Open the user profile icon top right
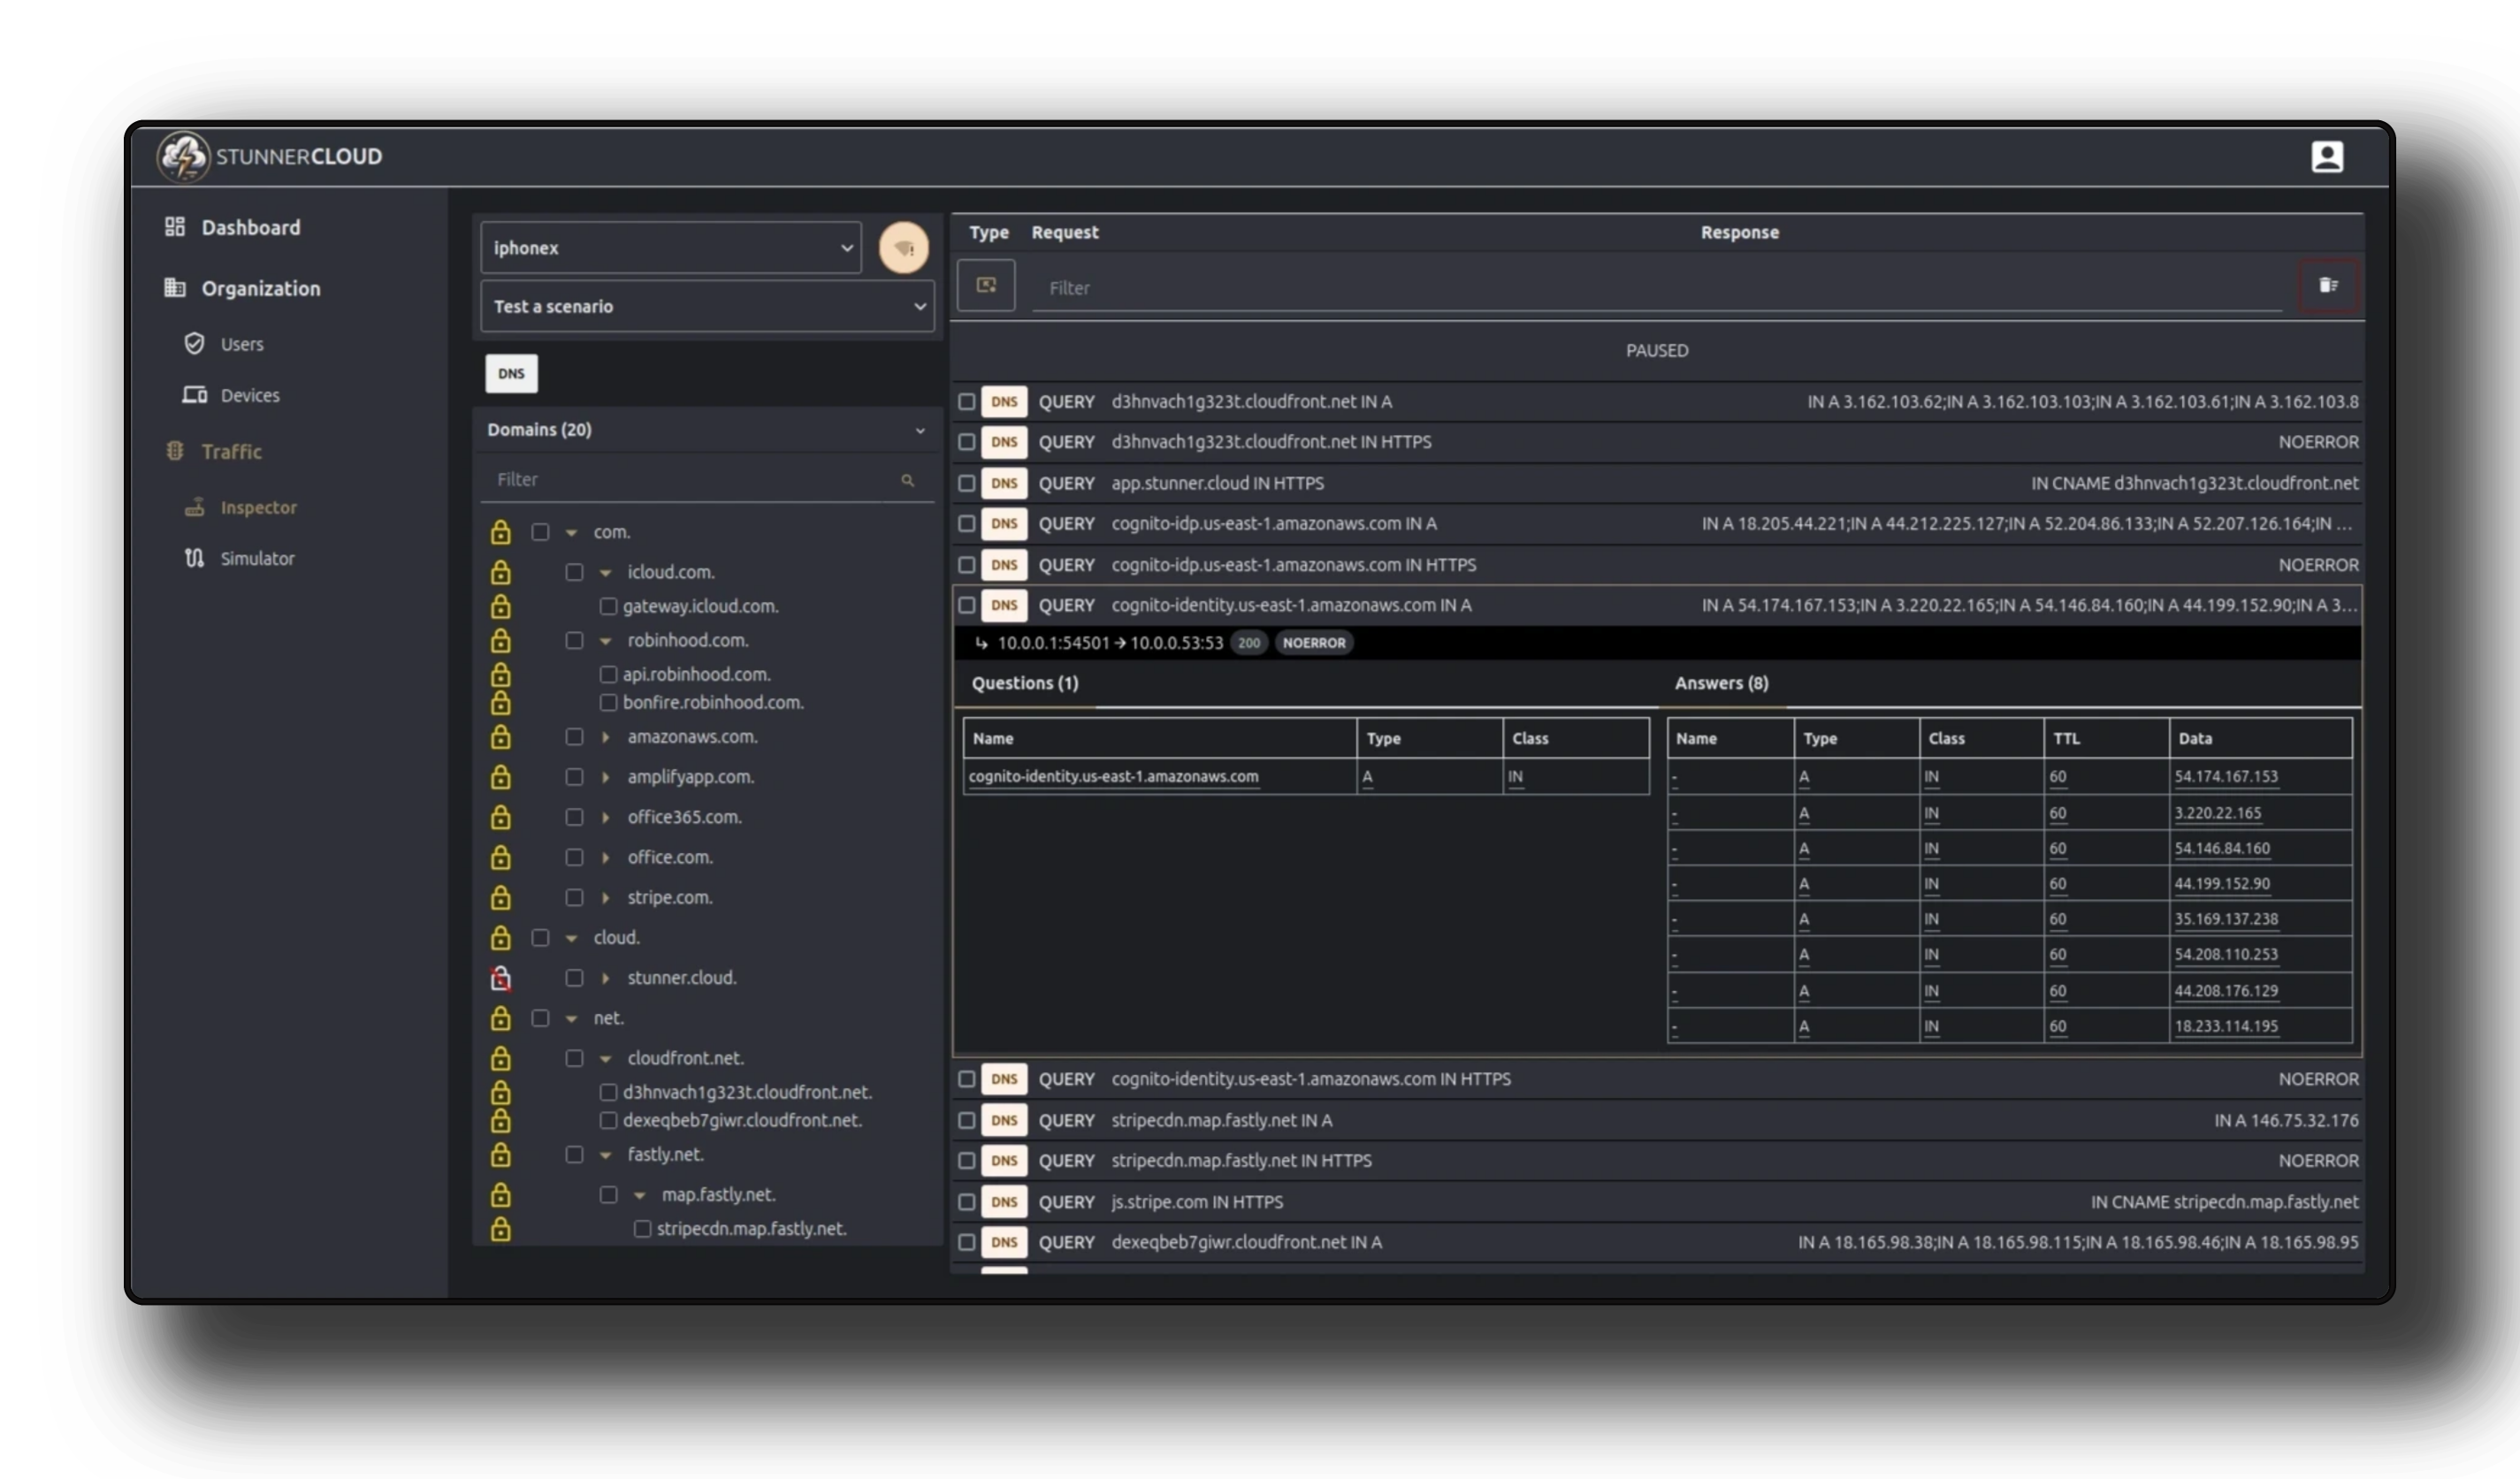 (x=2328, y=156)
